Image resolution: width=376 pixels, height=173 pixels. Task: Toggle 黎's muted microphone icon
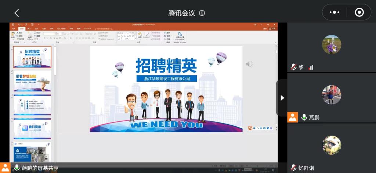pyautogui.click(x=293, y=67)
